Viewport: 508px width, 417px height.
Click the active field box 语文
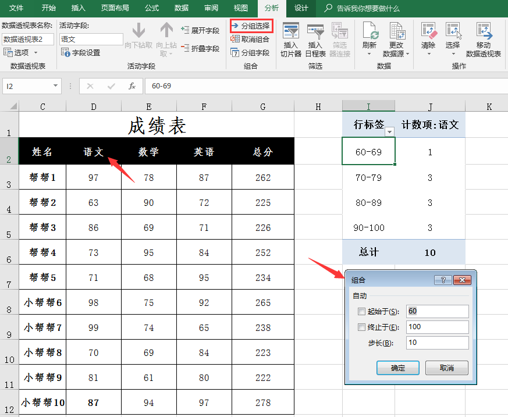coord(91,39)
